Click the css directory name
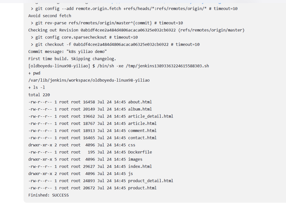The image size is (286, 207). [132, 145]
